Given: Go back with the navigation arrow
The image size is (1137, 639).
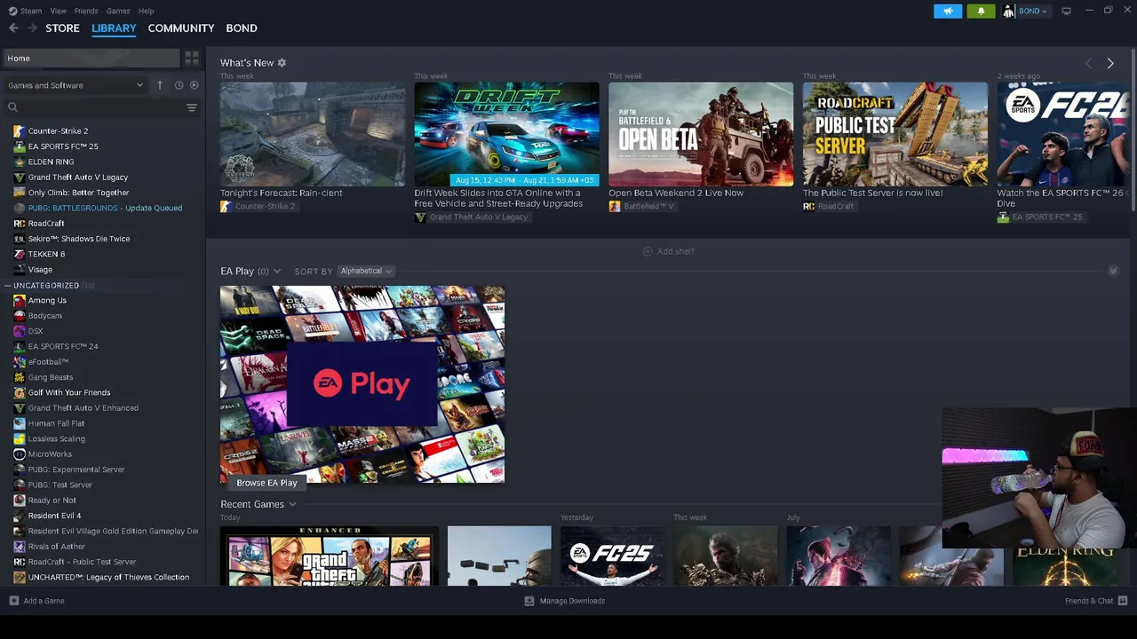Looking at the screenshot, I should (13, 28).
